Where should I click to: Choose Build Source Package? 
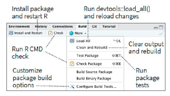(x=95, y=72)
